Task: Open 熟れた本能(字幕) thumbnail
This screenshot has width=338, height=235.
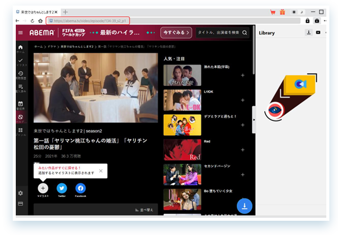Action: click(x=182, y=75)
